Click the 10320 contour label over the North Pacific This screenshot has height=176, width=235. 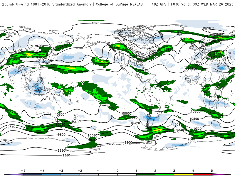[103, 61]
